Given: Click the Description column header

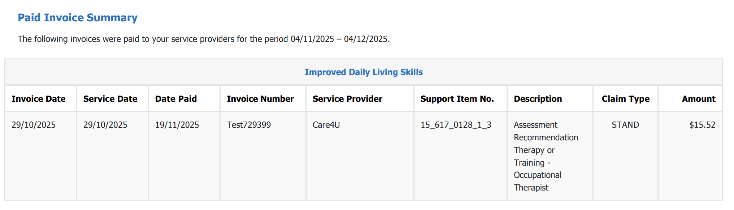Looking at the screenshot, I should pyautogui.click(x=538, y=99).
